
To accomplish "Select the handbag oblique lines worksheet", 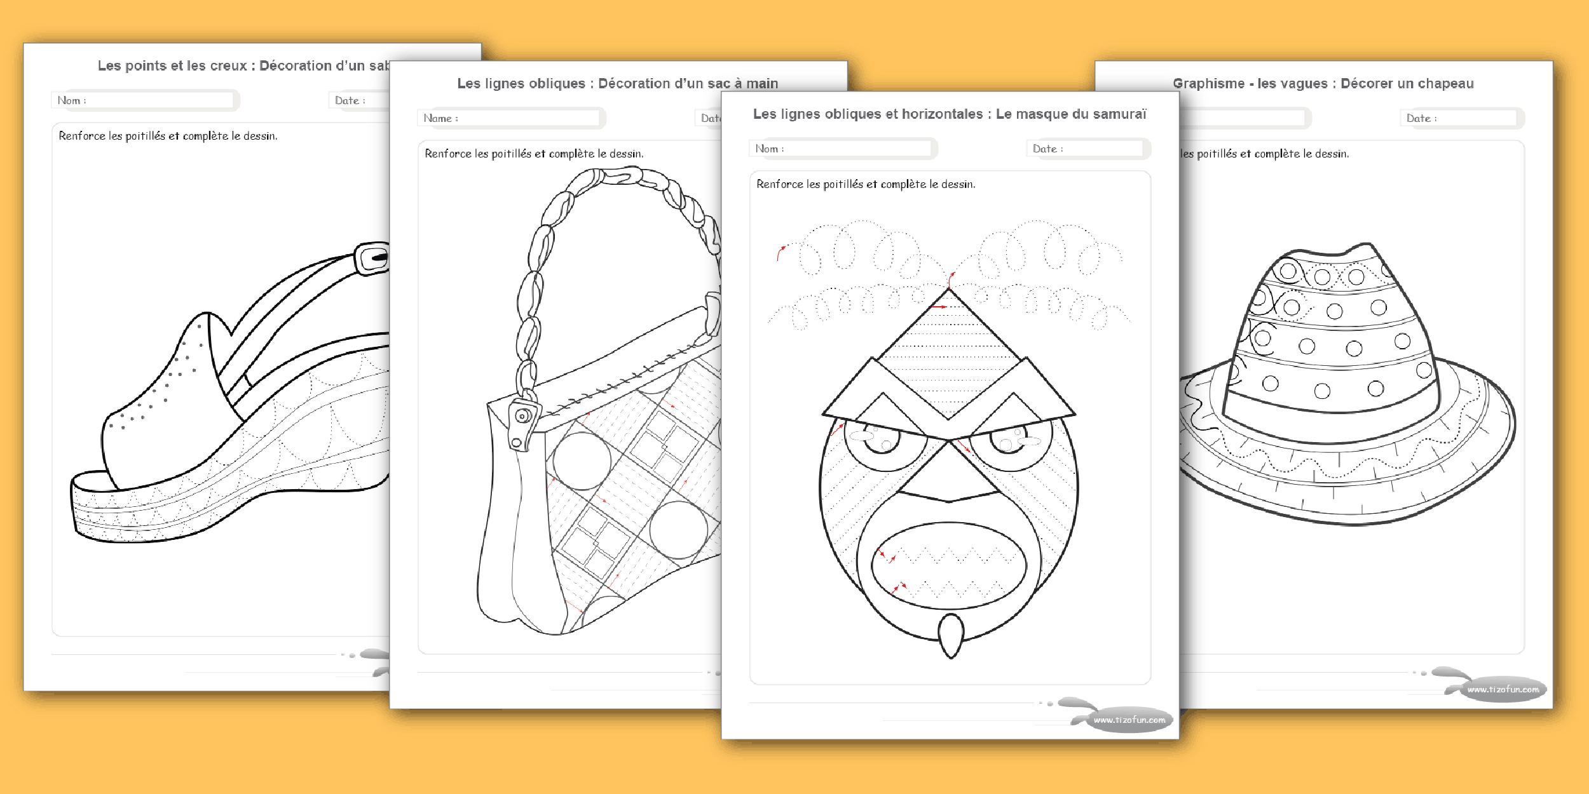I will point(555,385).
